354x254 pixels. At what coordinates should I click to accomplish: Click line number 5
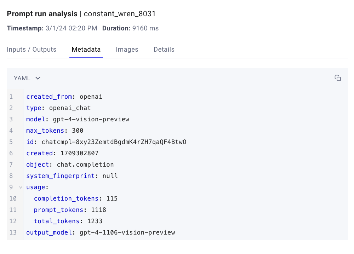pyautogui.click(x=11, y=142)
